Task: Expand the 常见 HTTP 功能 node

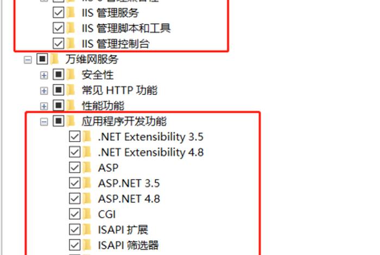Action: 44,91
